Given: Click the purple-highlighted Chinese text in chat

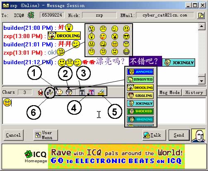Looking at the screenshot, I should (145, 61).
